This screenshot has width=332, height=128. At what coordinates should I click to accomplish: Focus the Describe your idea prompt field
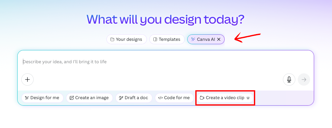coord(166,62)
